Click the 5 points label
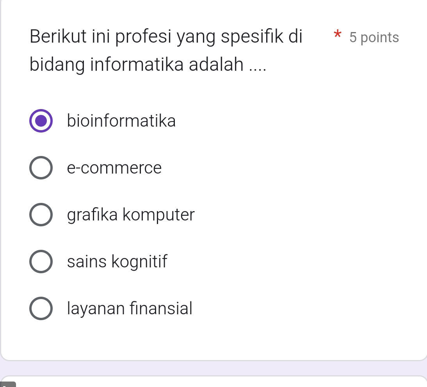Image resolution: width=427 pixels, height=387 pixels. point(374,38)
